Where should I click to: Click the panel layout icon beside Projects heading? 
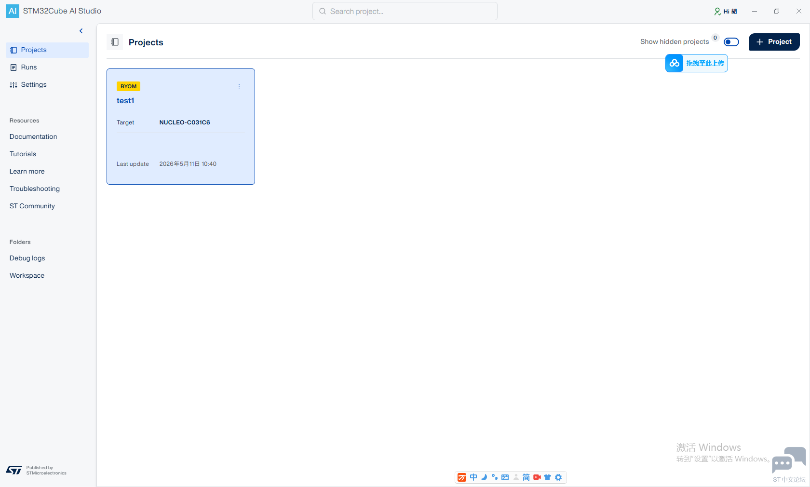[115, 42]
